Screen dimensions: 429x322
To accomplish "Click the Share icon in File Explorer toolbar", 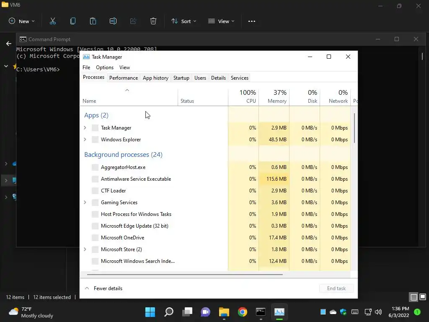I will 133,21.
